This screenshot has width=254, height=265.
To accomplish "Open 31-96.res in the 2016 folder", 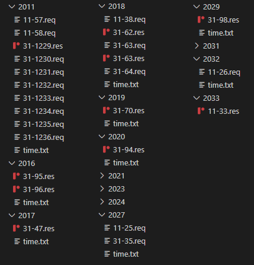I will pyautogui.click(x=38, y=190).
